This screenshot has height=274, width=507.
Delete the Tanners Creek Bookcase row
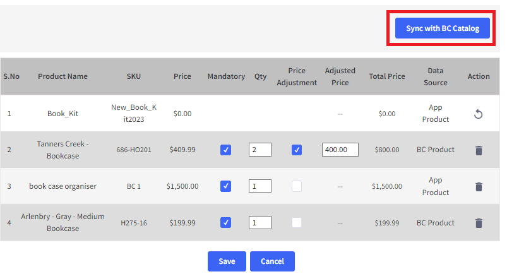coord(479,150)
